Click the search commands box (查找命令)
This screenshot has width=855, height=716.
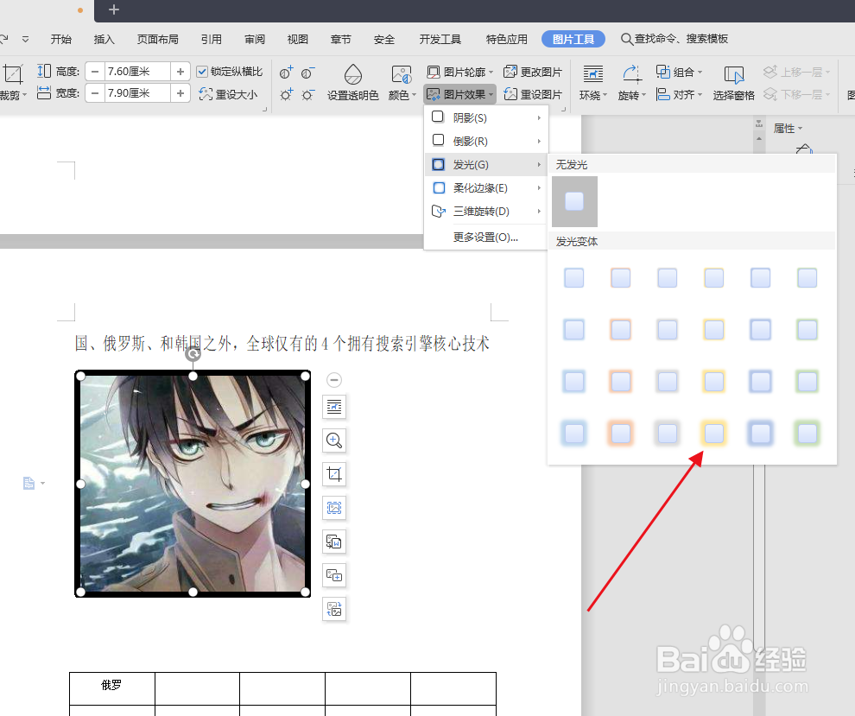point(675,39)
